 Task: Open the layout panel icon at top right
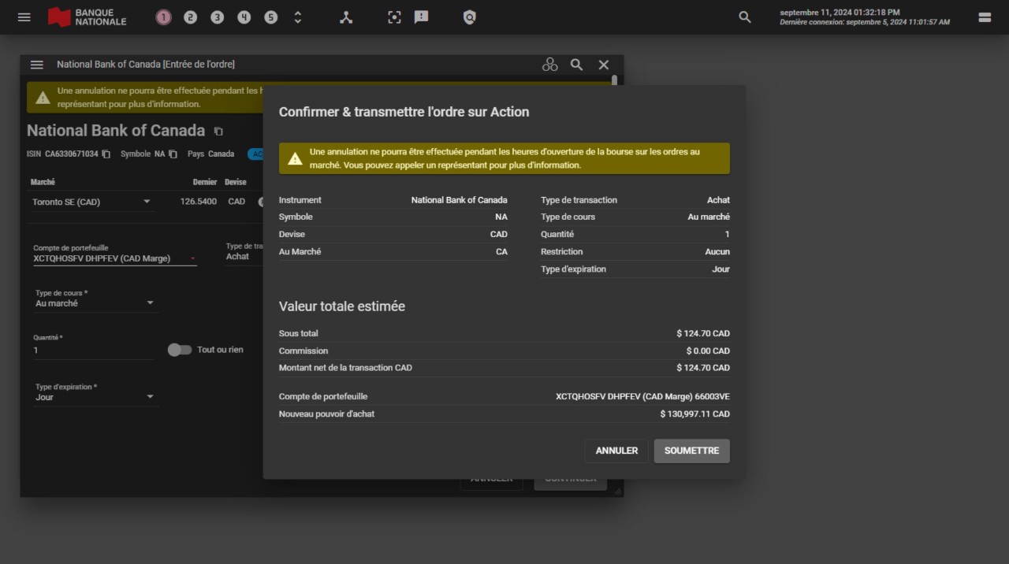click(x=985, y=17)
